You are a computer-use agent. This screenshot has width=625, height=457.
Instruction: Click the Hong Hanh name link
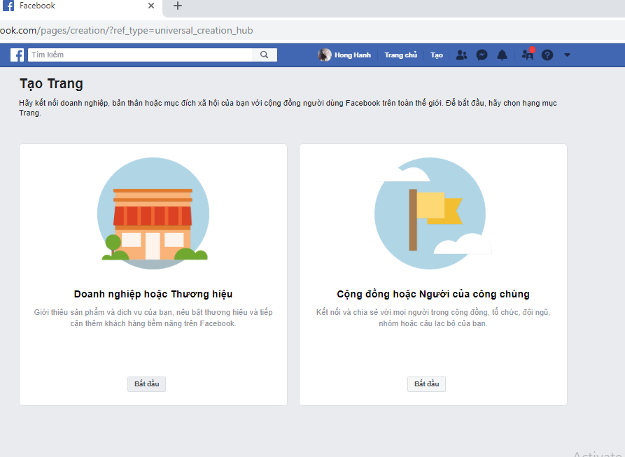coord(354,55)
